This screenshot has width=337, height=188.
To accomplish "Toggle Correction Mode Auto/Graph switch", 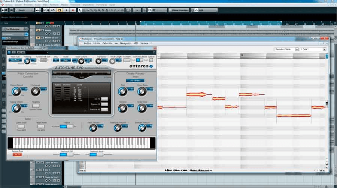I will [x=139, y=60].
